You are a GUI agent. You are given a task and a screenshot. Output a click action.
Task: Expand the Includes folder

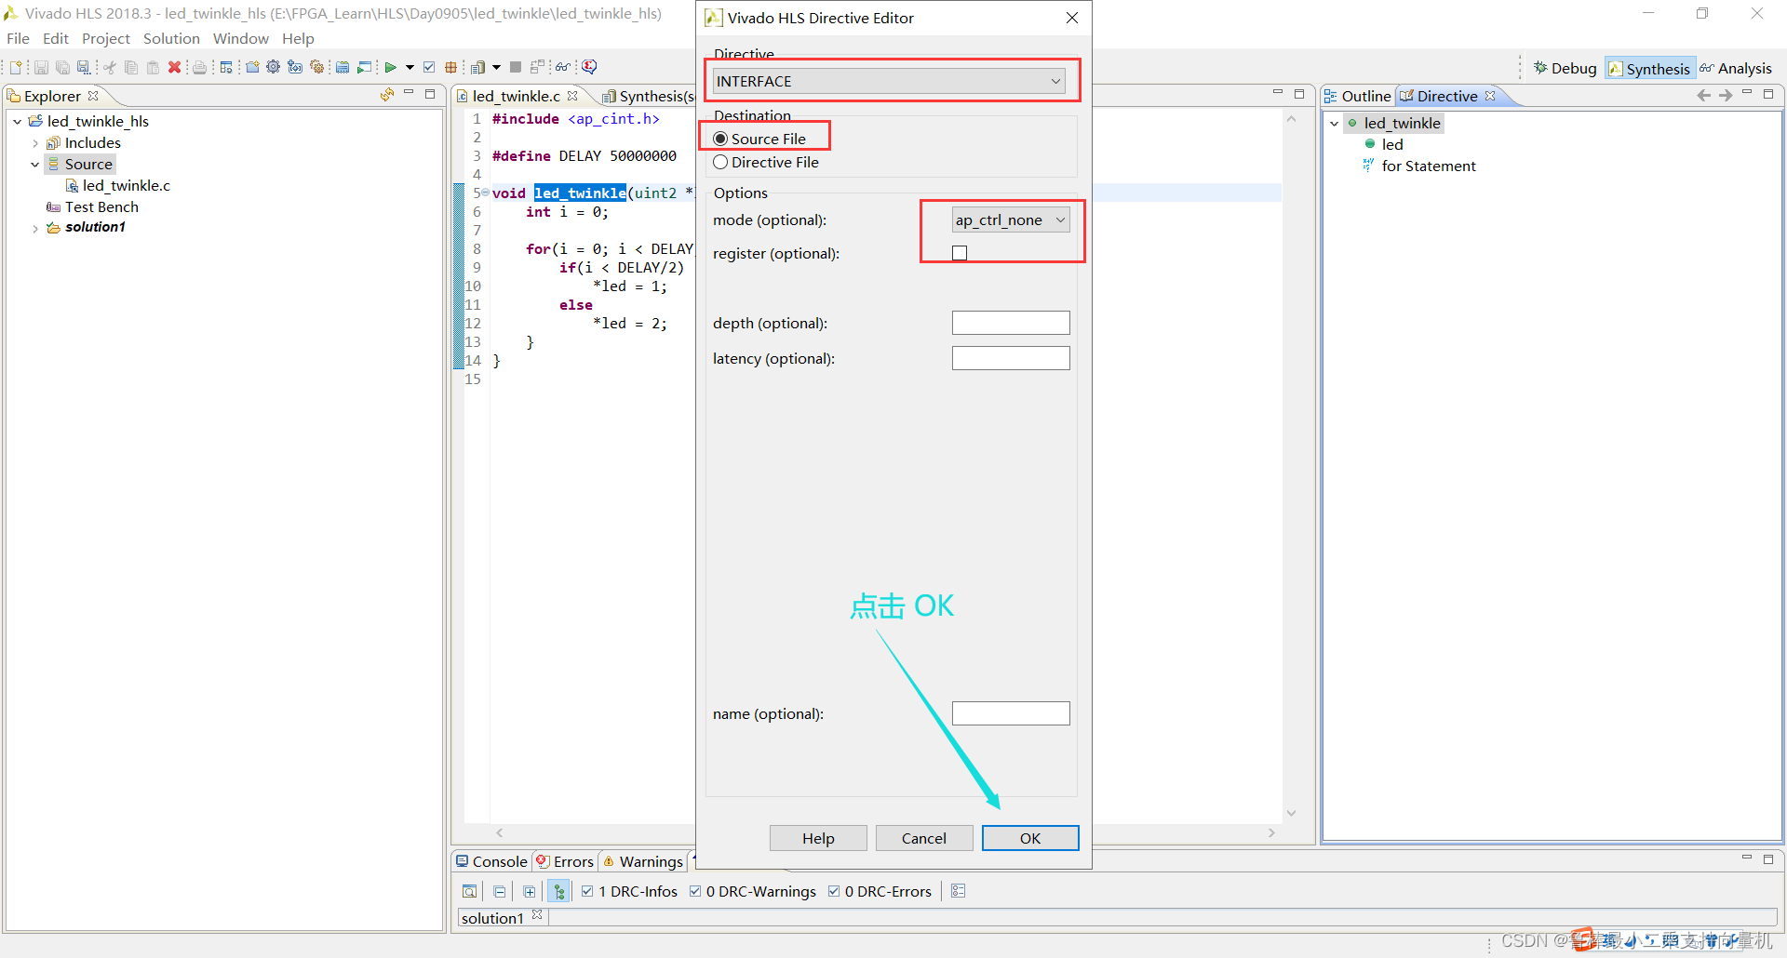pos(35,142)
